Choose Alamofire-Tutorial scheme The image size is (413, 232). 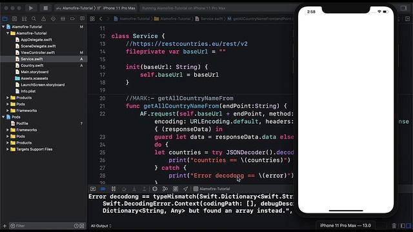tap(75, 8)
